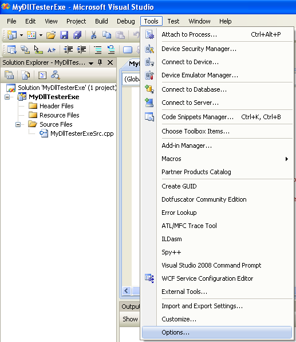Viewport: 296px width, 342px height.
Task: Select Import and Export Settings...
Action: pyautogui.click(x=217, y=306)
